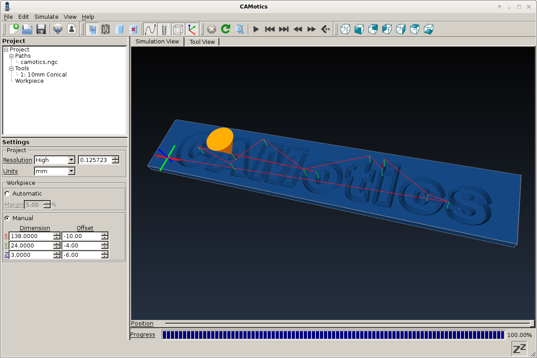Toggle workpiece bounds wire cube
The width and height of the screenshot is (537, 358).
[178, 29]
